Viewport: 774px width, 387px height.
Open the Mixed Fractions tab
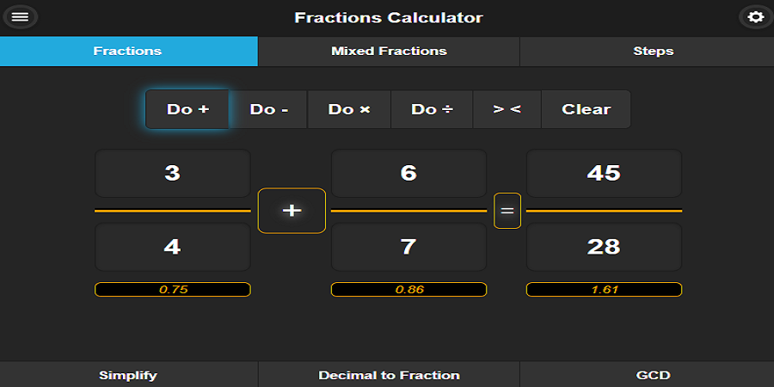point(389,51)
